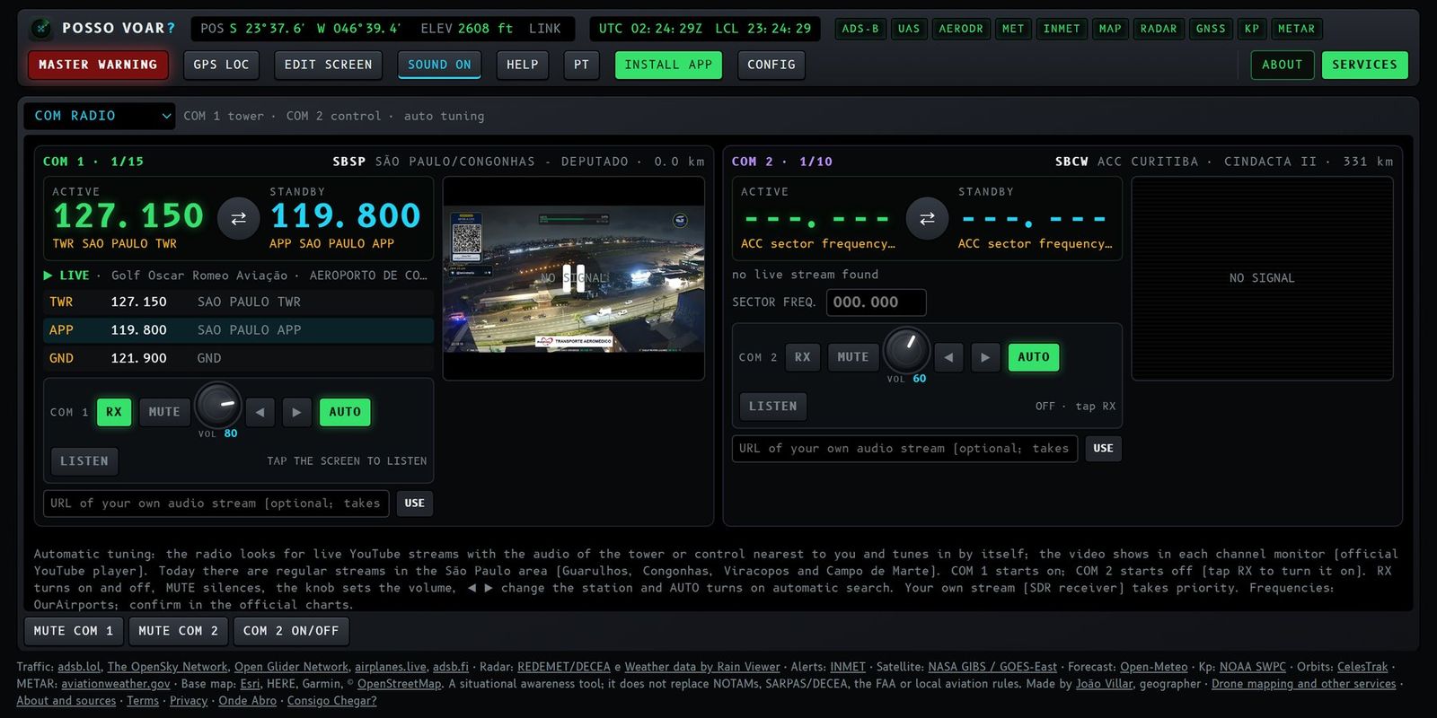The height and width of the screenshot is (718, 1437).
Task: Click the MASTER WARNING button
Action: 98,65
